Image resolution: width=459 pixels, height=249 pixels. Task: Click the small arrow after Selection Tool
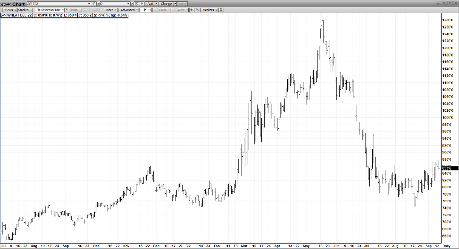coord(66,10)
